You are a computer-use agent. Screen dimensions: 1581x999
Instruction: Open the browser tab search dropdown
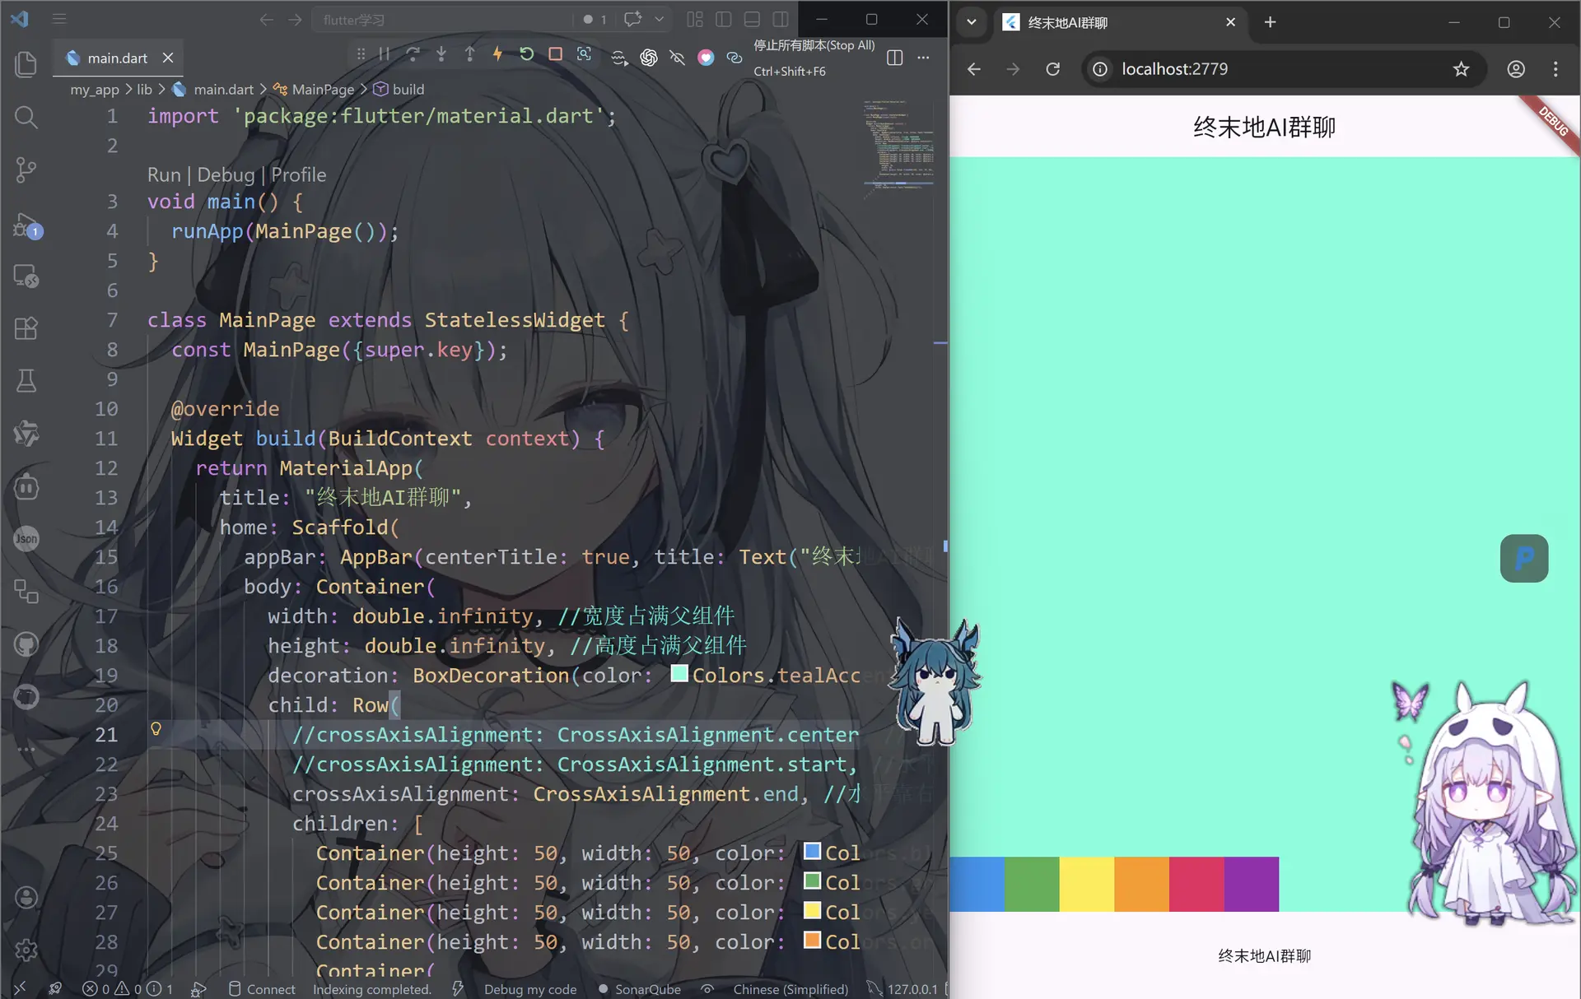[x=972, y=22]
